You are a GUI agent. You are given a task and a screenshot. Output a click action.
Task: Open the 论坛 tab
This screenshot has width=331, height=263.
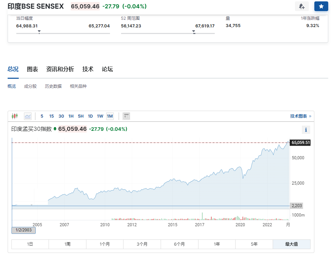tap(107, 69)
